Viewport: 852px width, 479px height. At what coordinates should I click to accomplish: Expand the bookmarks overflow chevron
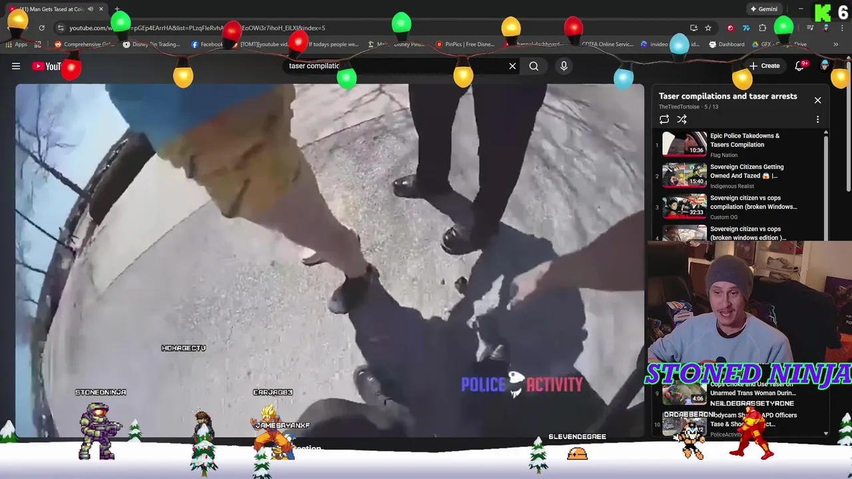pyautogui.click(x=835, y=45)
